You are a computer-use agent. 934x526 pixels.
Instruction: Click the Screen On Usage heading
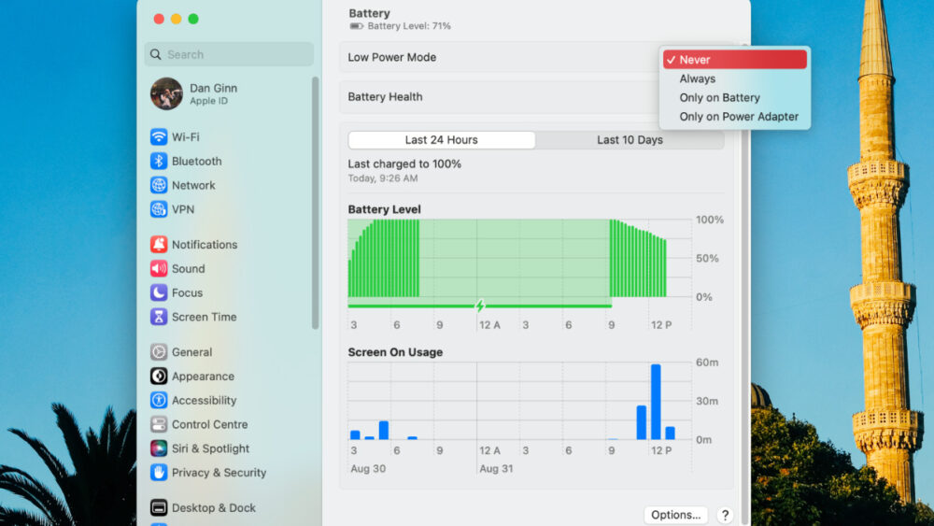pos(395,352)
